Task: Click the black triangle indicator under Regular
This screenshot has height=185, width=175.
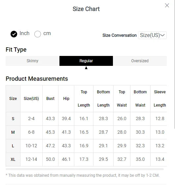Action: click(x=86, y=68)
